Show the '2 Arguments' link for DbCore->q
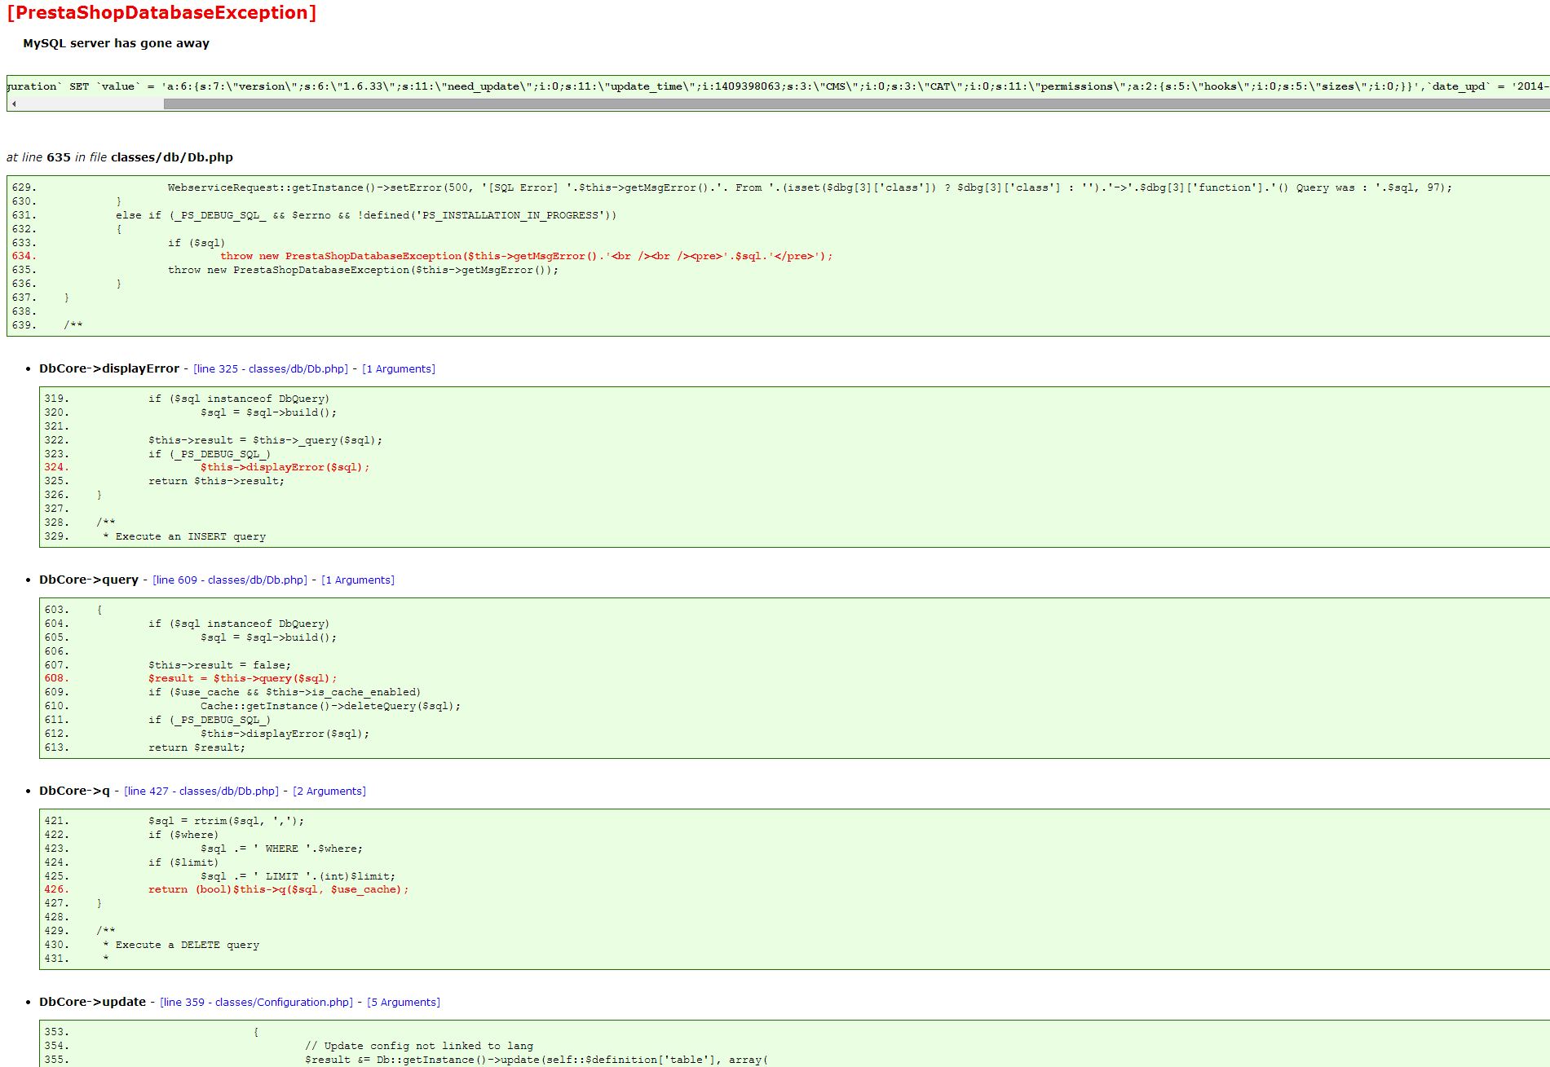 pos(329,791)
